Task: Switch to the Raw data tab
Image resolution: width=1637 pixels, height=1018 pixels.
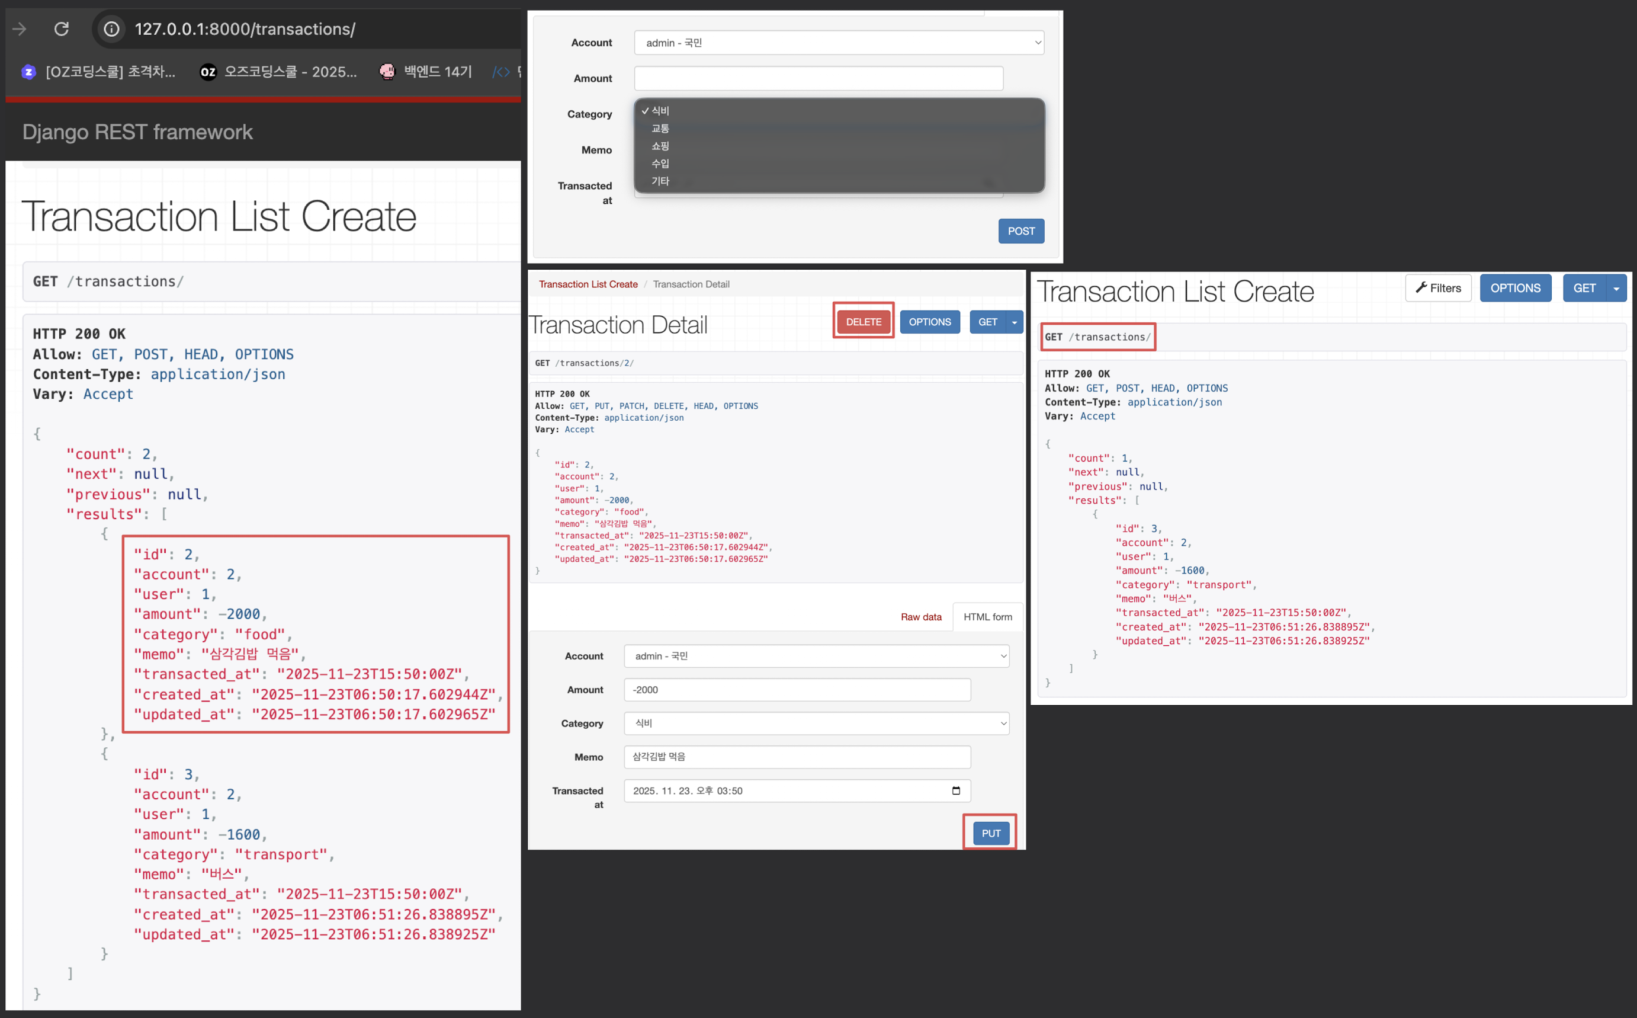Action: pyautogui.click(x=920, y=617)
